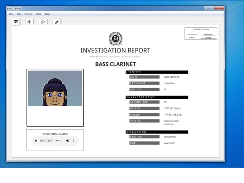Screen dimensions: 244x183
Task: Click the status value ACTIVE
Action: (208, 38)
